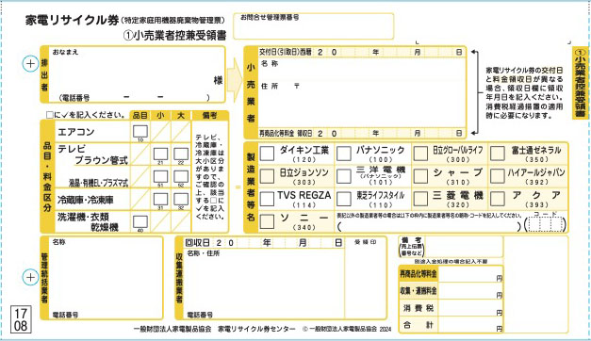The width and height of the screenshot is (591, 341).
Task: Check the 洗濯機・衣類乾燥機 box 40
Action: [x=140, y=222]
